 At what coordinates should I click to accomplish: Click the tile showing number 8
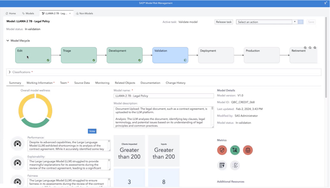click(164, 178)
